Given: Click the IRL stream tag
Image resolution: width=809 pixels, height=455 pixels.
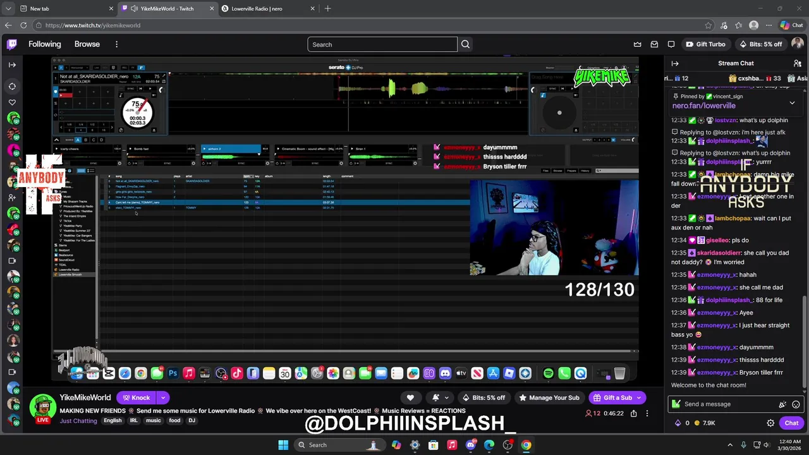Looking at the screenshot, I should coord(133,421).
